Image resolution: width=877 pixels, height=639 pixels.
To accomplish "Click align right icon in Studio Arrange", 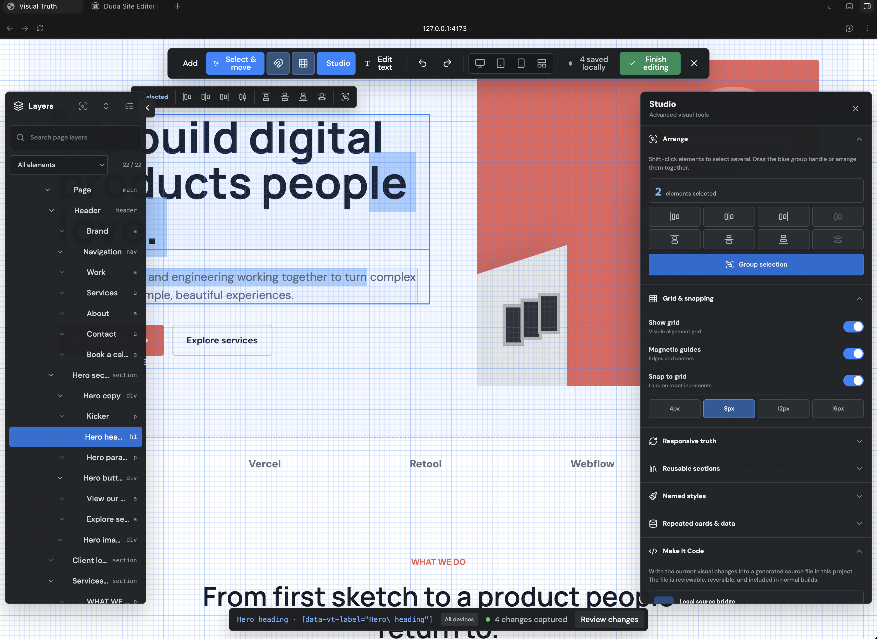I will tap(783, 217).
